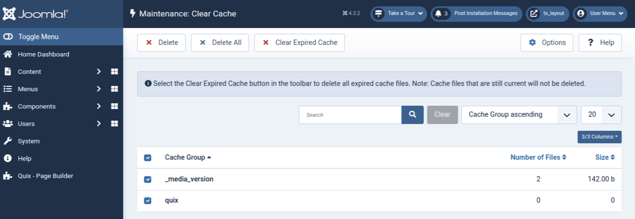This screenshot has width=635, height=219.
Task: Open the System menu item
Action: (29, 141)
